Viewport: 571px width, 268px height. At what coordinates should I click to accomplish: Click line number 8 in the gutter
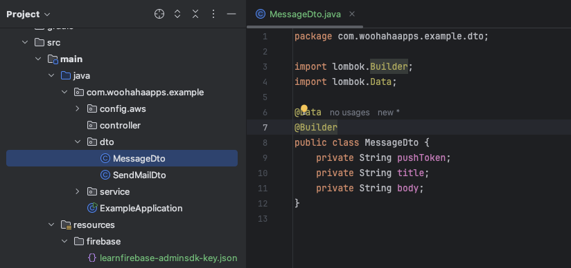coord(265,142)
